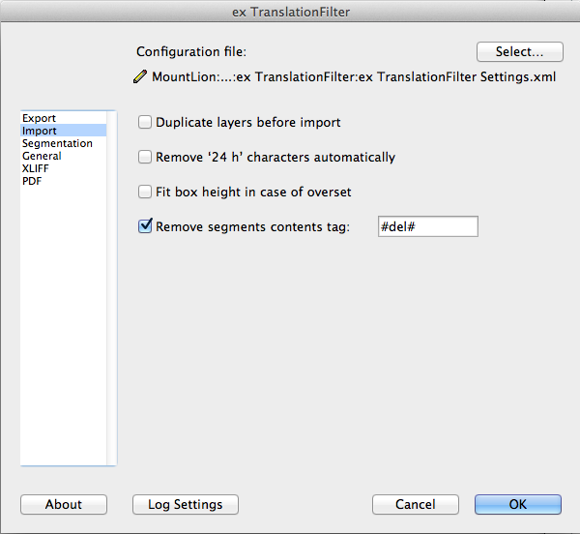Open the About dialog
This screenshot has height=534, width=580.
(x=64, y=504)
